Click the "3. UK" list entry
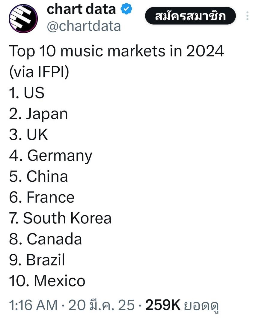Viewport: 262px width, 318px height. coord(28,135)
